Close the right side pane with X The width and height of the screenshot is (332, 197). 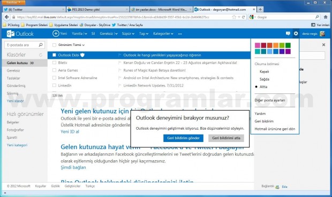click(x=323, y=45)
